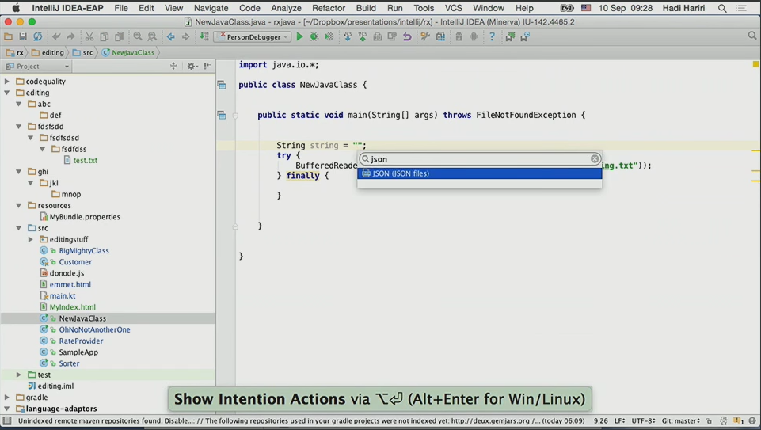Image resolution: width=761 pixels, height=430 pixels.
Task: Click the Save All floppy disk icon
Action: point(23,37)
